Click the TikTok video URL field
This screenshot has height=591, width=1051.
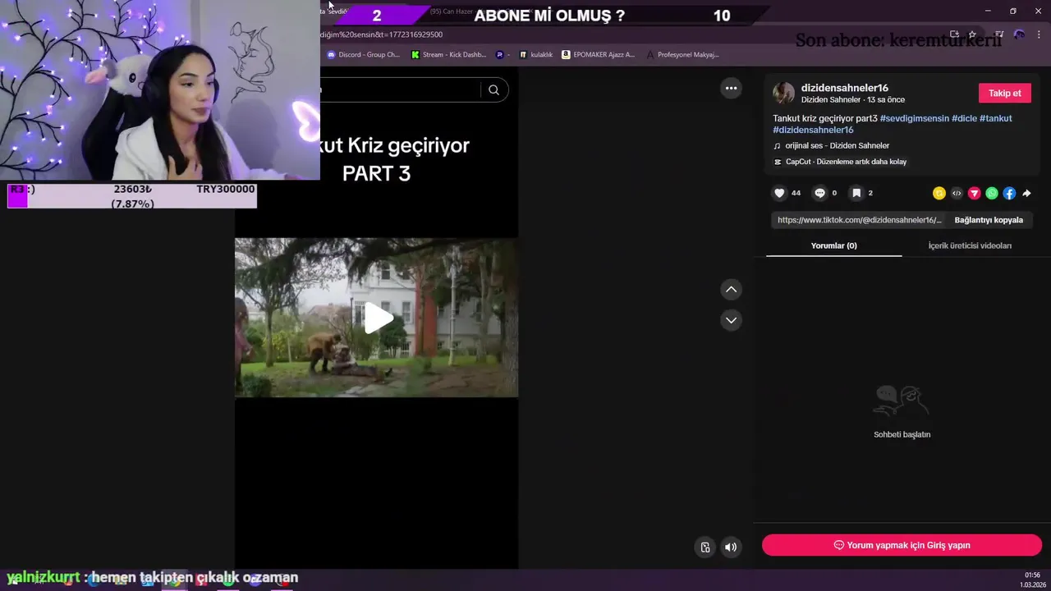click(x=859, y=220)
